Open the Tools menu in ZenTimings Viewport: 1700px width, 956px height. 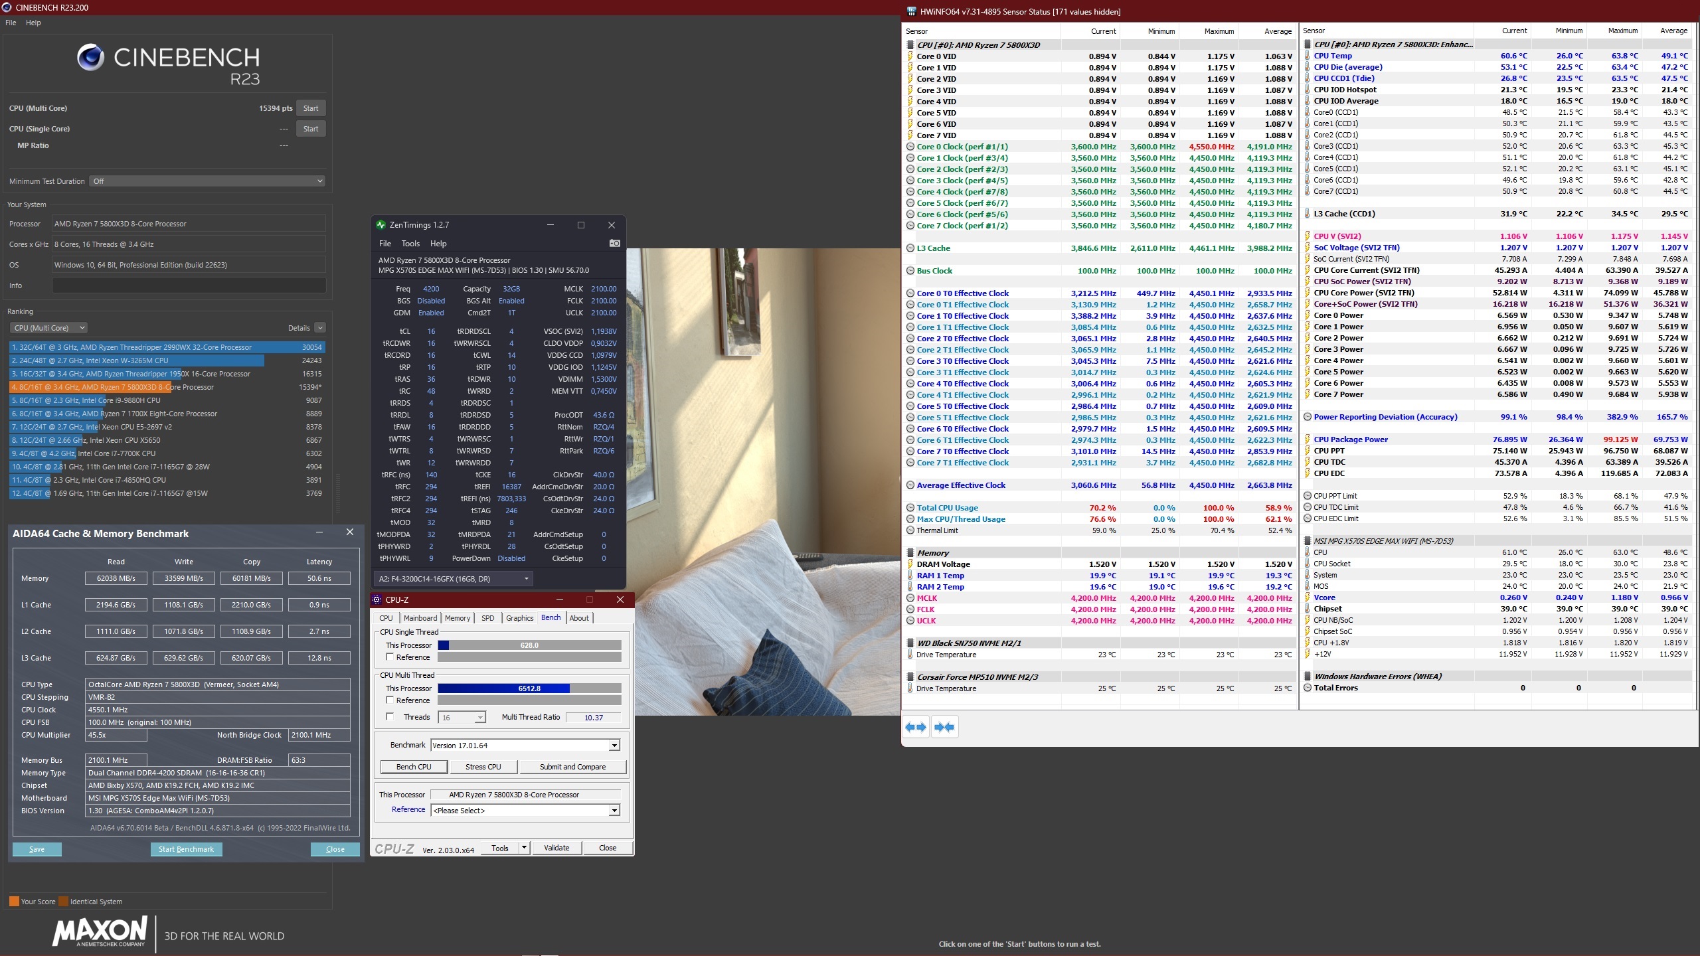[410, 244]
